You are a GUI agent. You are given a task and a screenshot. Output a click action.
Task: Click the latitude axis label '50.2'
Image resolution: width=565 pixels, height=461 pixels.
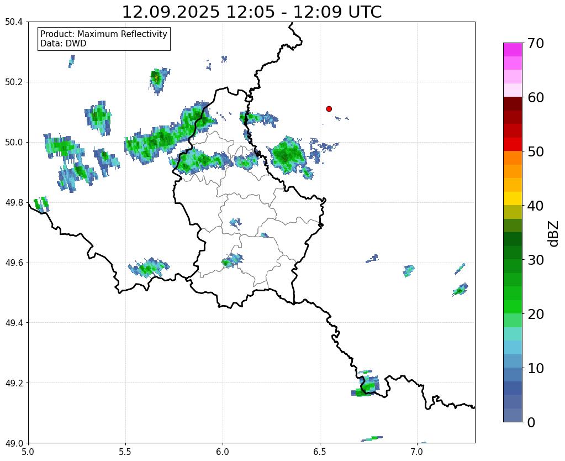(14, 82)
